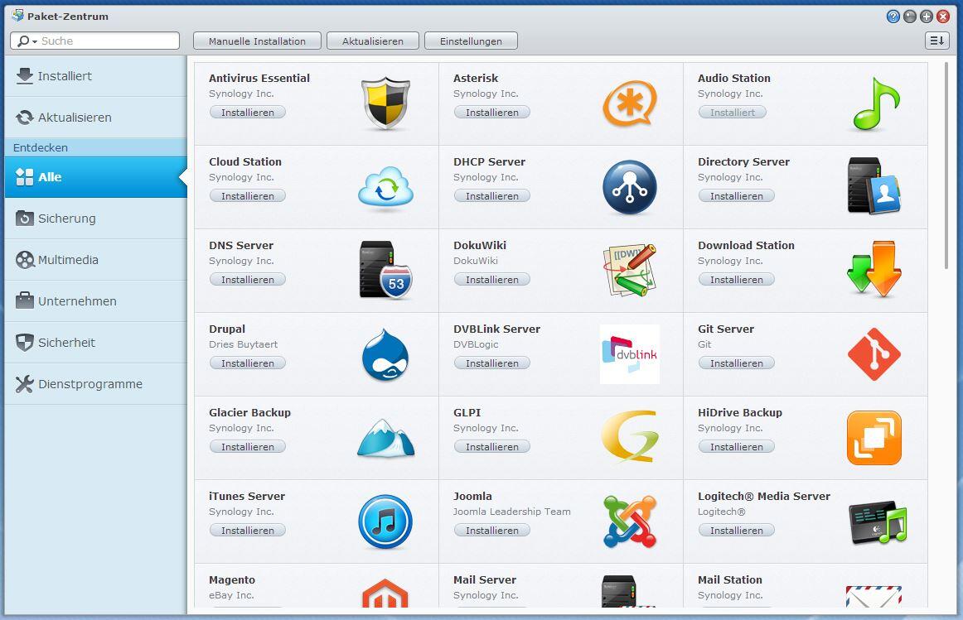
Task: Click Installieren under DokuWiki
Action: click(x=492, y=279)
